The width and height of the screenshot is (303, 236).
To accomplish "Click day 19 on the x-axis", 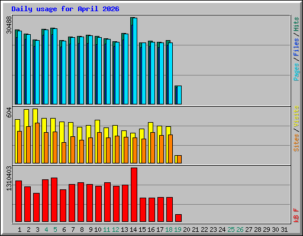I will [178, 230].
